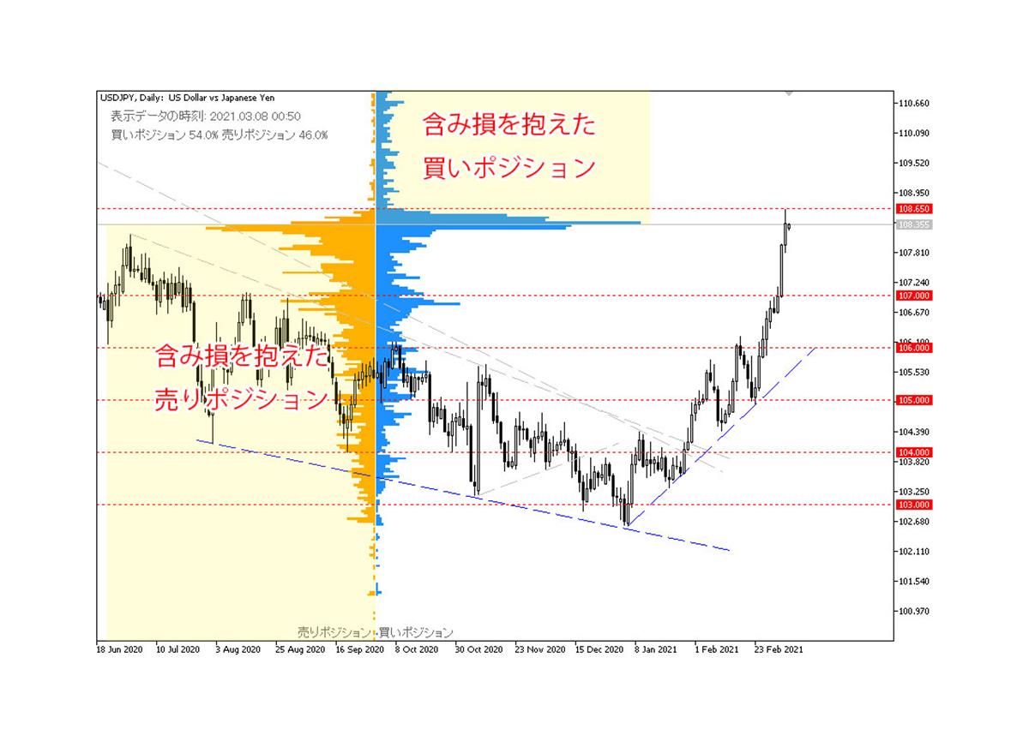Click the USDJPY Daily chart title
This screenshot has height=747, width=1029.
(188, 99)
